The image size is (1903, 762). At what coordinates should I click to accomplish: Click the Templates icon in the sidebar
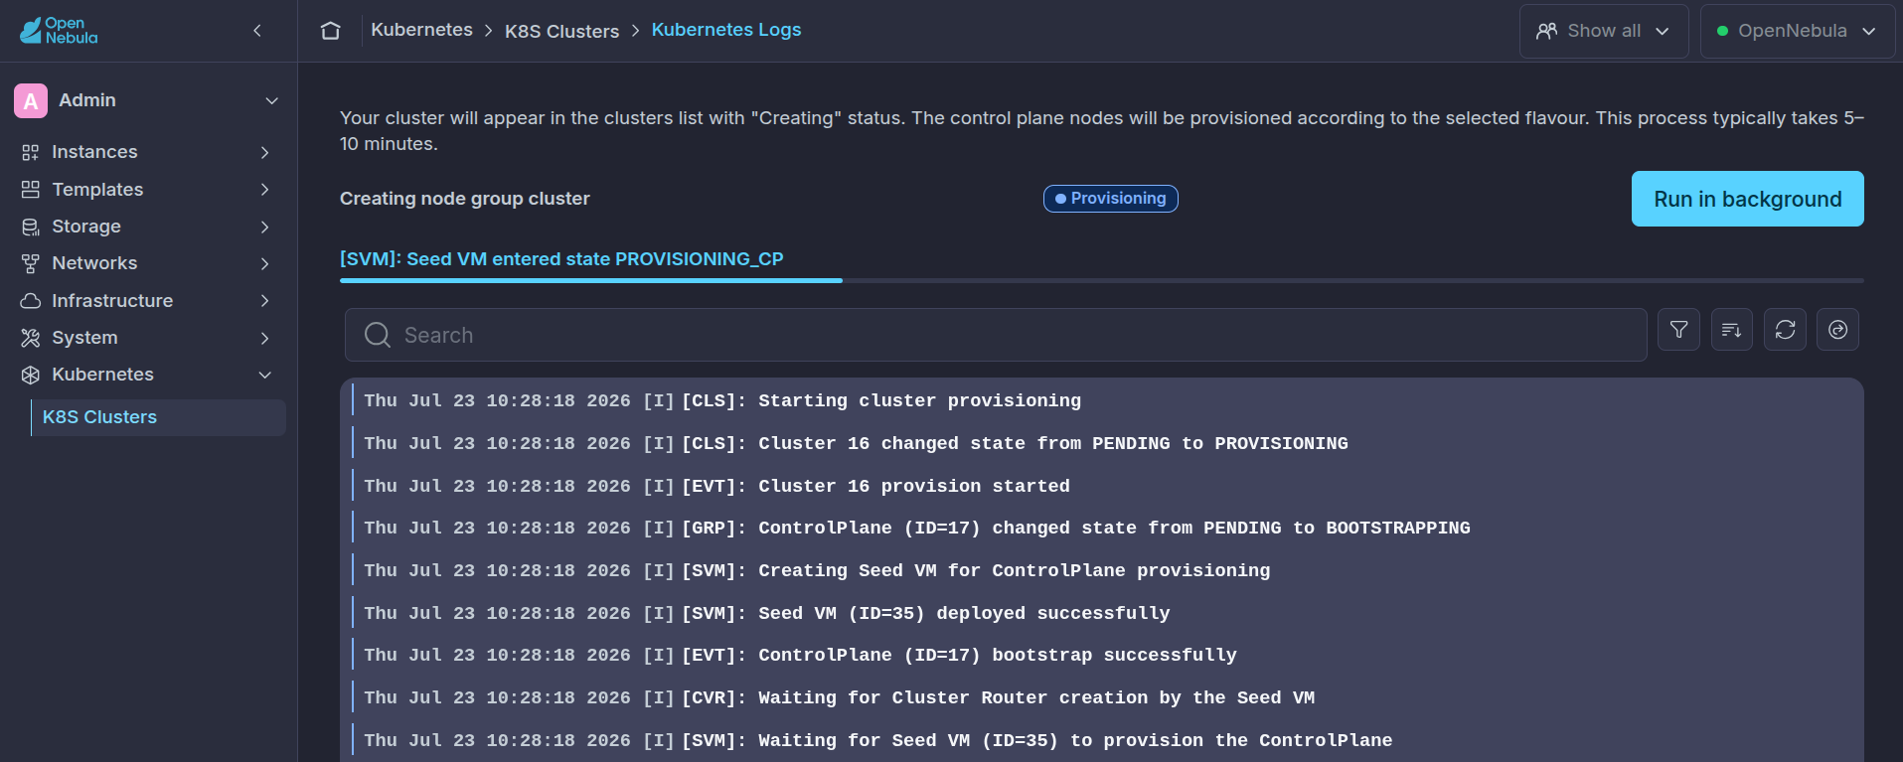click(x=31, y=189)
